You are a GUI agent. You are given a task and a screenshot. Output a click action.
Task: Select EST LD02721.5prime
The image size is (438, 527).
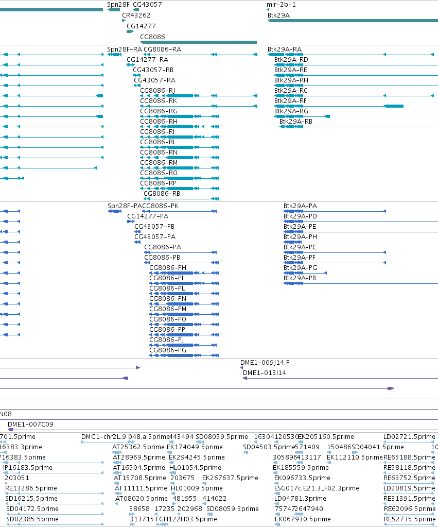pos(410,436)
